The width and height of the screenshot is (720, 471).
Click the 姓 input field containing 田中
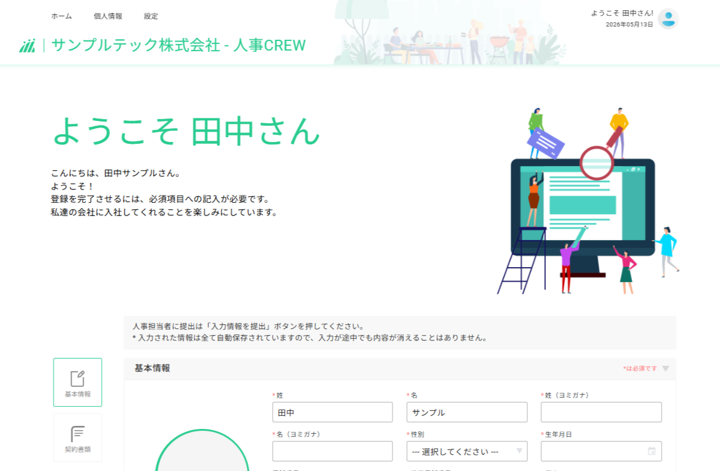332,412
